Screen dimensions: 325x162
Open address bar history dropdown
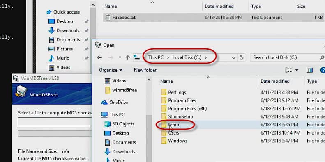(x=234, y=58)
